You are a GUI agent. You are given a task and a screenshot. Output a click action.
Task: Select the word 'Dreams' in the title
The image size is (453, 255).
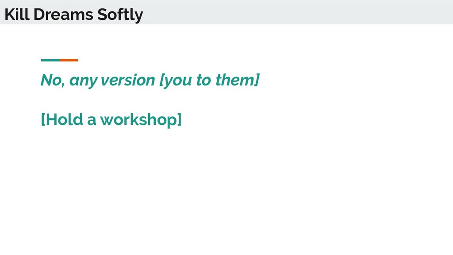[63, 14]
